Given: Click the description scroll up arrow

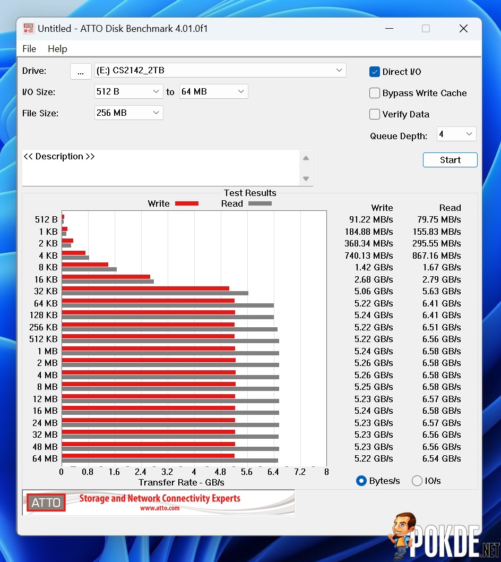Looking at the screenshot, I should [x=306, y=158].
